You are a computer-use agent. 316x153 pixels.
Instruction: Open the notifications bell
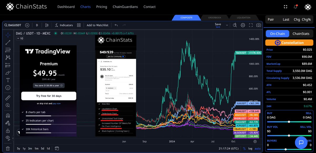pyautogui.click(x=295, y=7)
